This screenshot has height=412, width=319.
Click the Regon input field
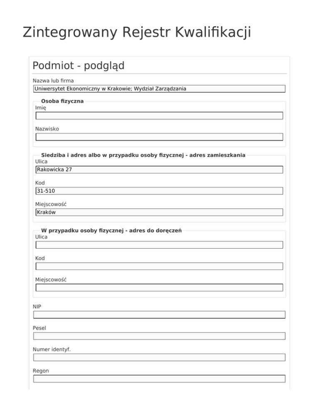coord(159,378)
